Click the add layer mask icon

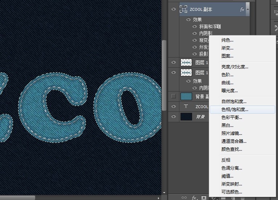(204, 197)
